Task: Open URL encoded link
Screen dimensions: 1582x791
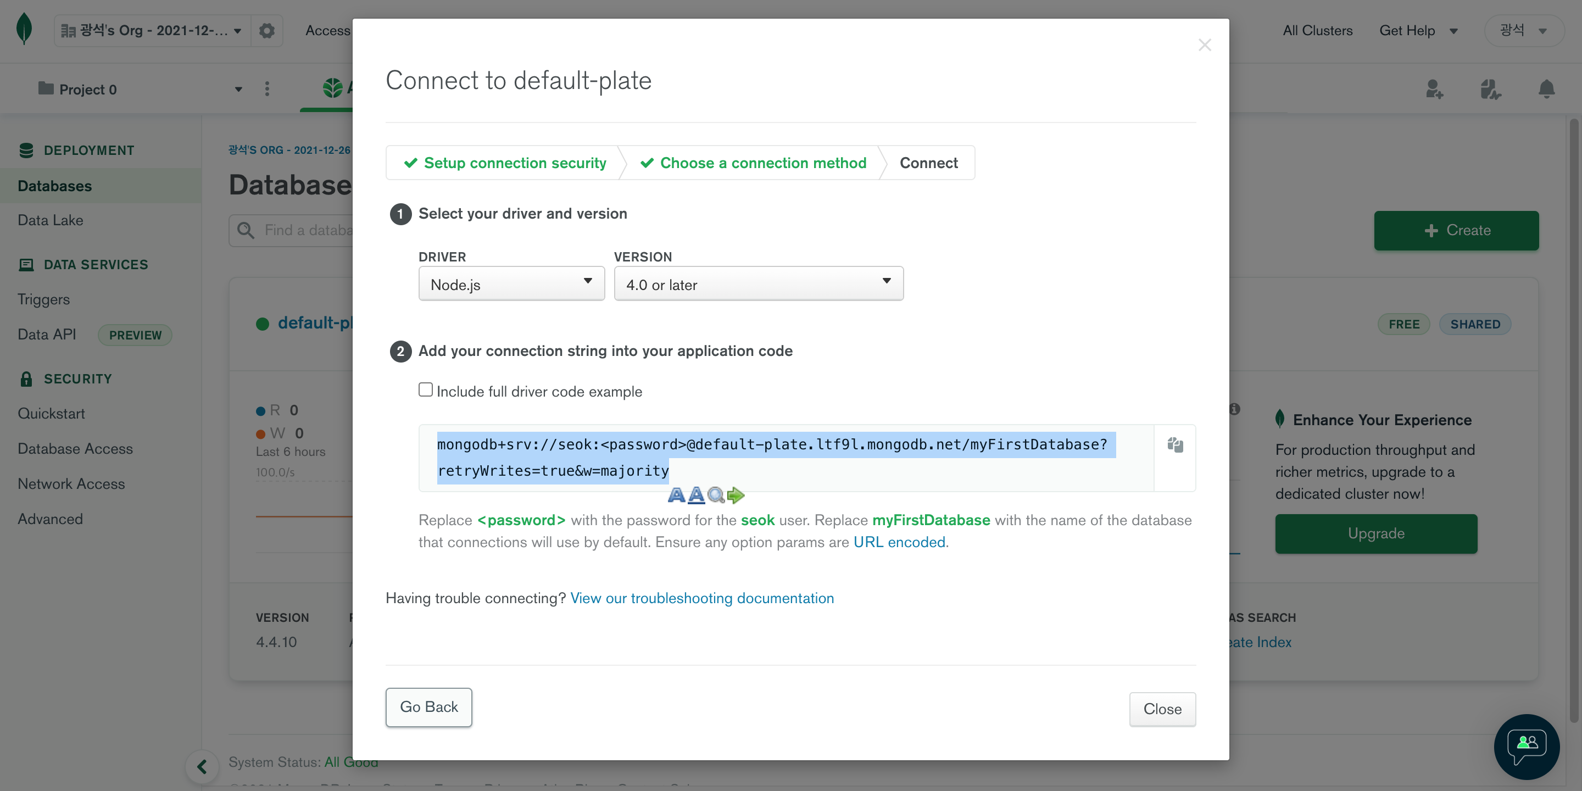Action: pyautogui.click(x=899, y=542)
